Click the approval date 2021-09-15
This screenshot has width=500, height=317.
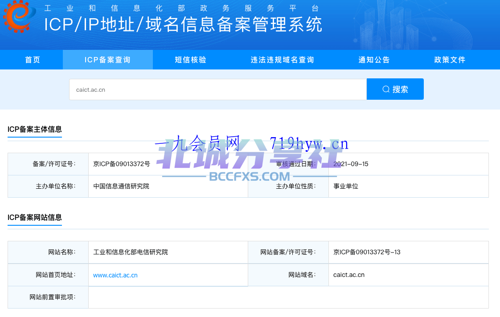[351, 164]
